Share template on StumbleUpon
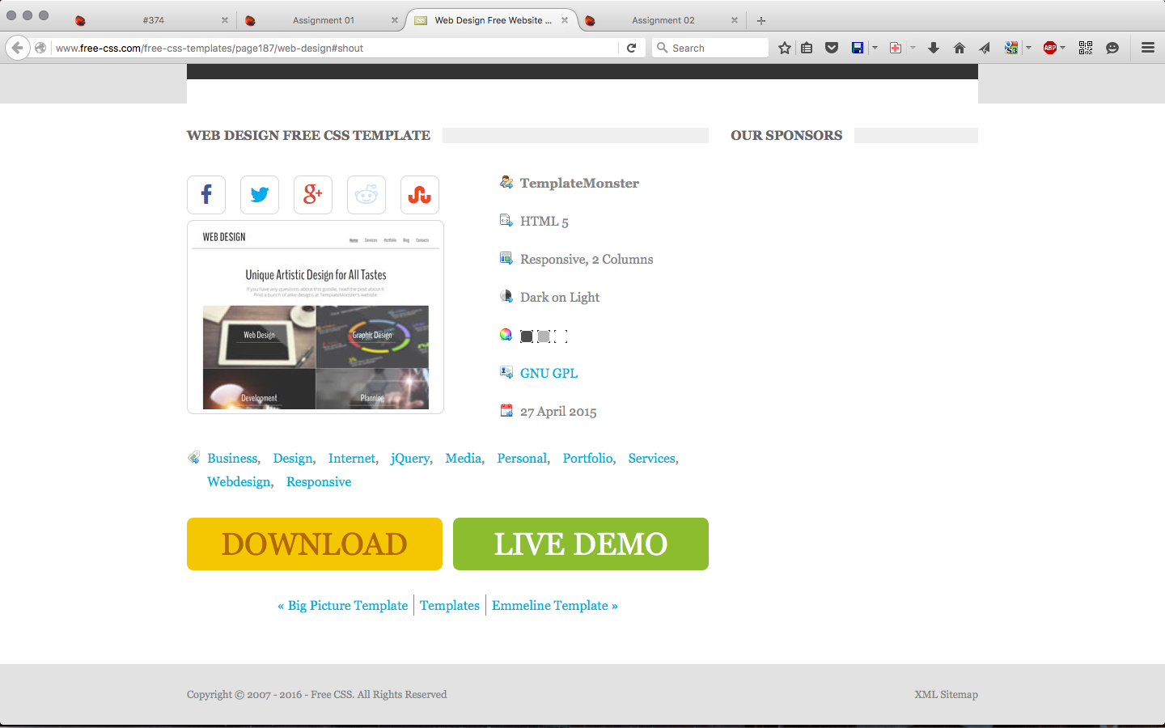1165x728 pixels. tap(420, 195)
